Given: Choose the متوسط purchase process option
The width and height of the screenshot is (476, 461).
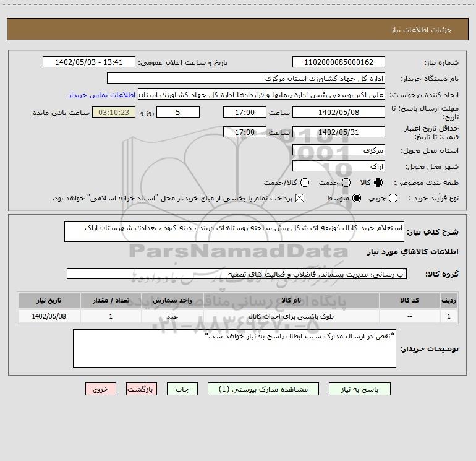Looking at the screenshot, I should point(357,199).
